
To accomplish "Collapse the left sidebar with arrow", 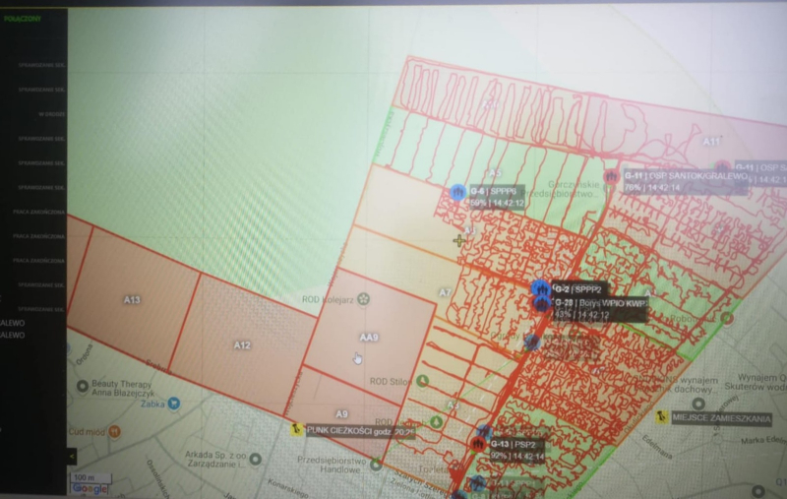I will [x=71, y=457].
